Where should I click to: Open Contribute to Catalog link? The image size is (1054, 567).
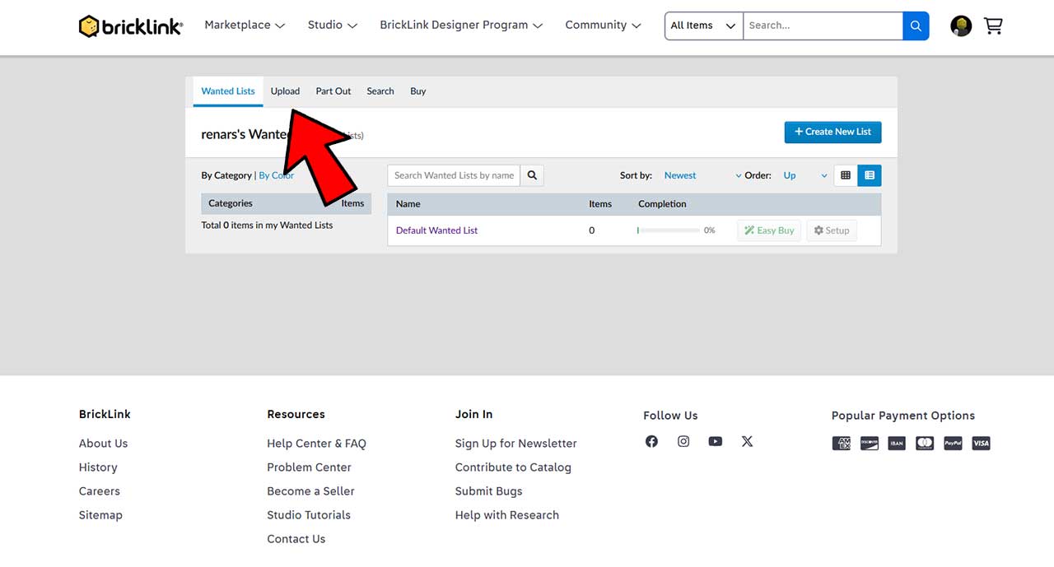point(513,467)
